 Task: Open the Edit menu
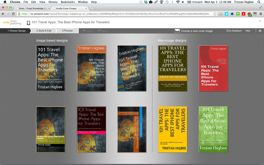point(34,2)
